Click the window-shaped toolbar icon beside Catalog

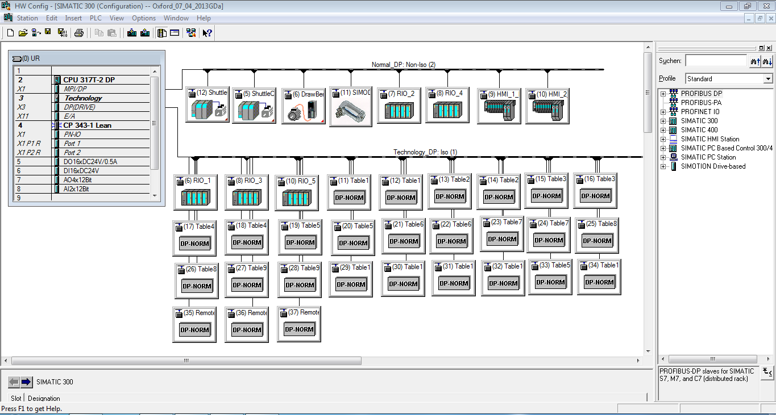tap(175, 33)
